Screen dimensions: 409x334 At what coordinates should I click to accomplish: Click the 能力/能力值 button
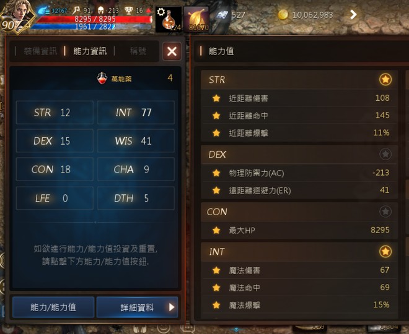(x=53, y=307)
